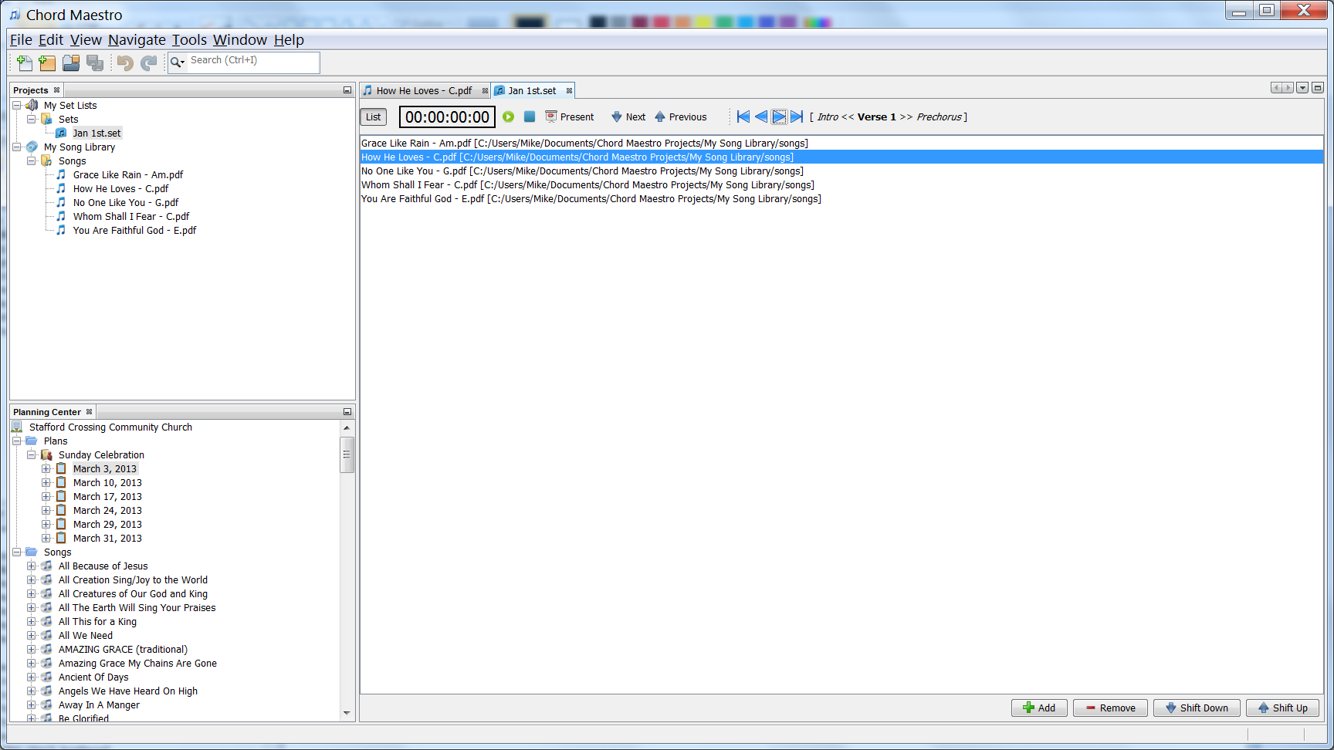Open the Tools menu

(x=189, y=40)
